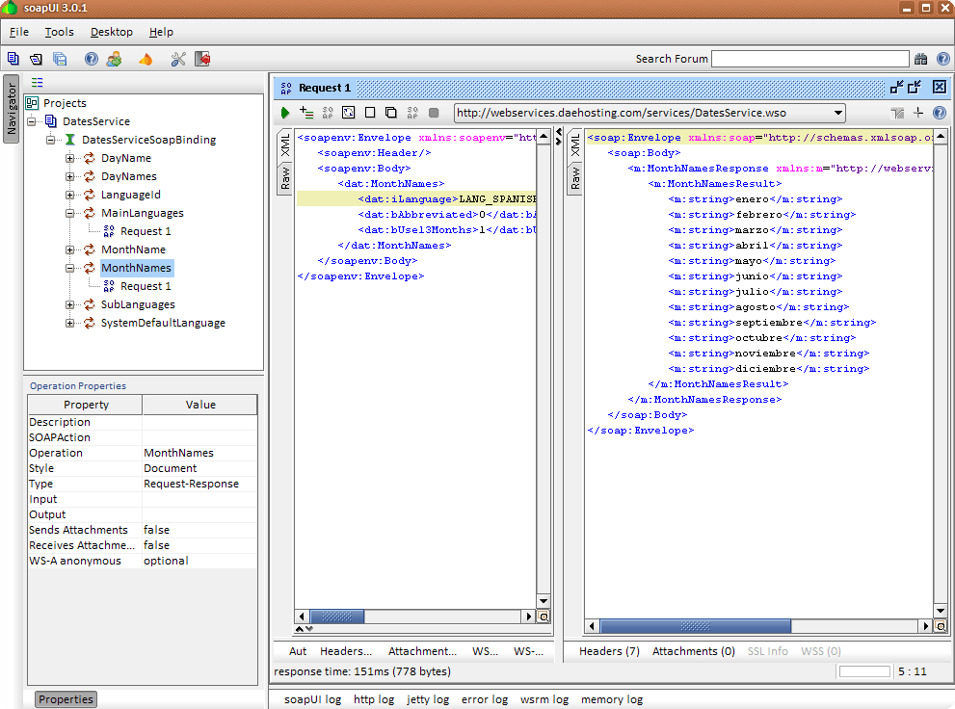Click the online help question mark icon
955x709 pixels.
pos(93,59)
